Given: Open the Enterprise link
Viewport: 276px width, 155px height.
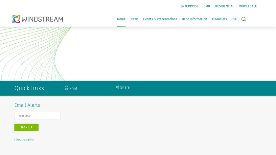Looking at the screenshot, I should (x=189, y=6).
